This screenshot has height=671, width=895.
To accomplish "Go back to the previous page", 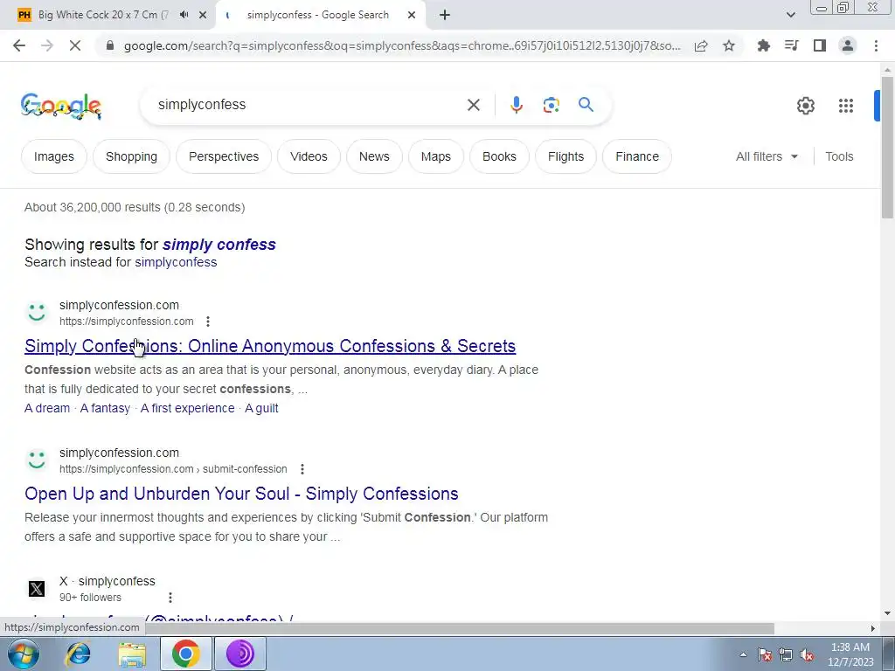I will click(19, 45).
